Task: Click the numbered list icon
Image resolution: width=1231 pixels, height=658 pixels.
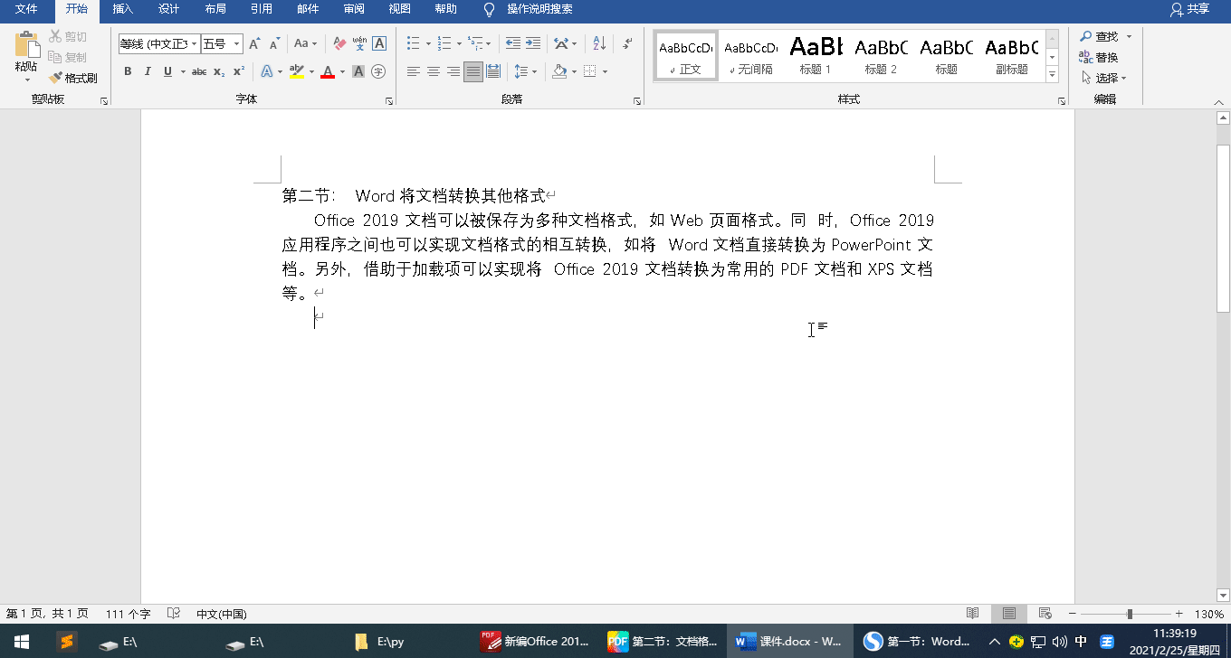Action: click(x=444, y=43)
